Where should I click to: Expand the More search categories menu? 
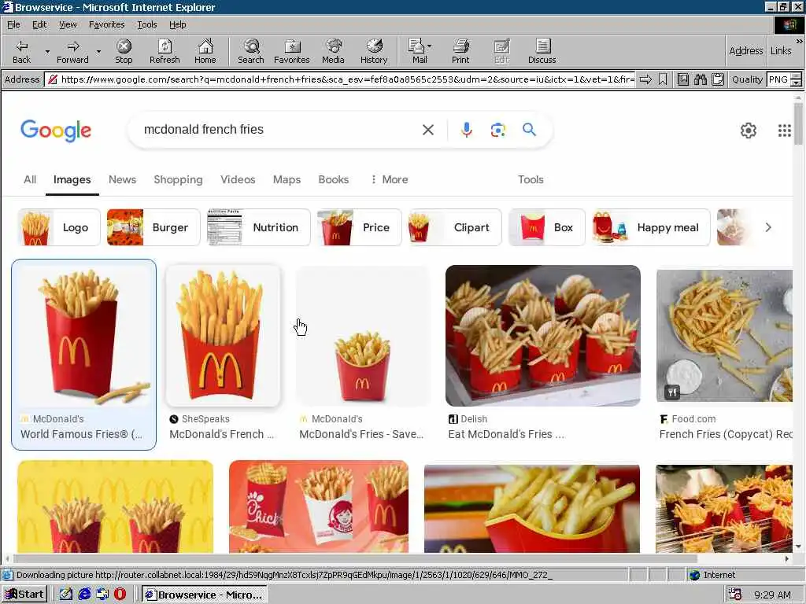pos(389,180)
